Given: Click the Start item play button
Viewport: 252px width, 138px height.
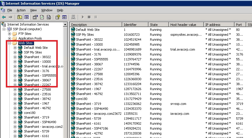Looking at the screenshot, I should click(83, 17).
